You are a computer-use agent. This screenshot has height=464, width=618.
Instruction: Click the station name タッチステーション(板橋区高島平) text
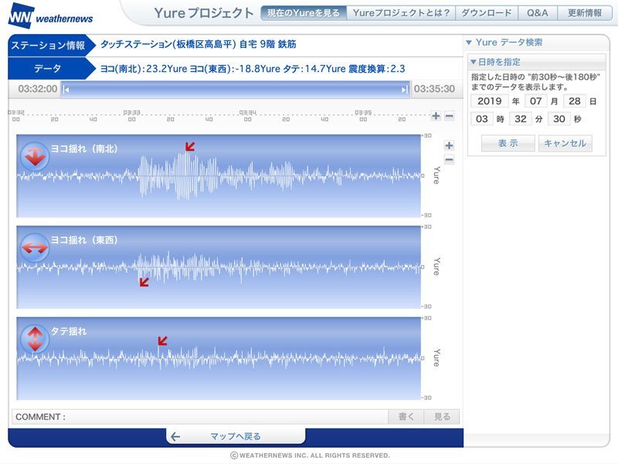[168, 44]
